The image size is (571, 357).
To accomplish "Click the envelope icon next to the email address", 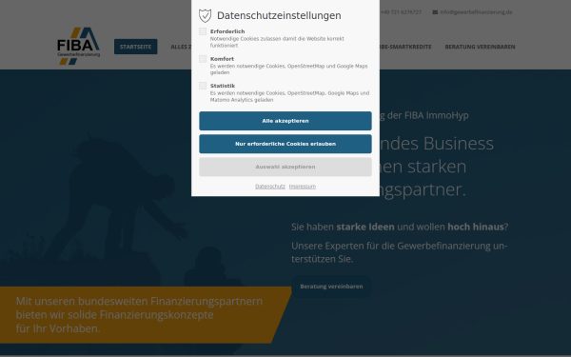I will click(435, 12).
